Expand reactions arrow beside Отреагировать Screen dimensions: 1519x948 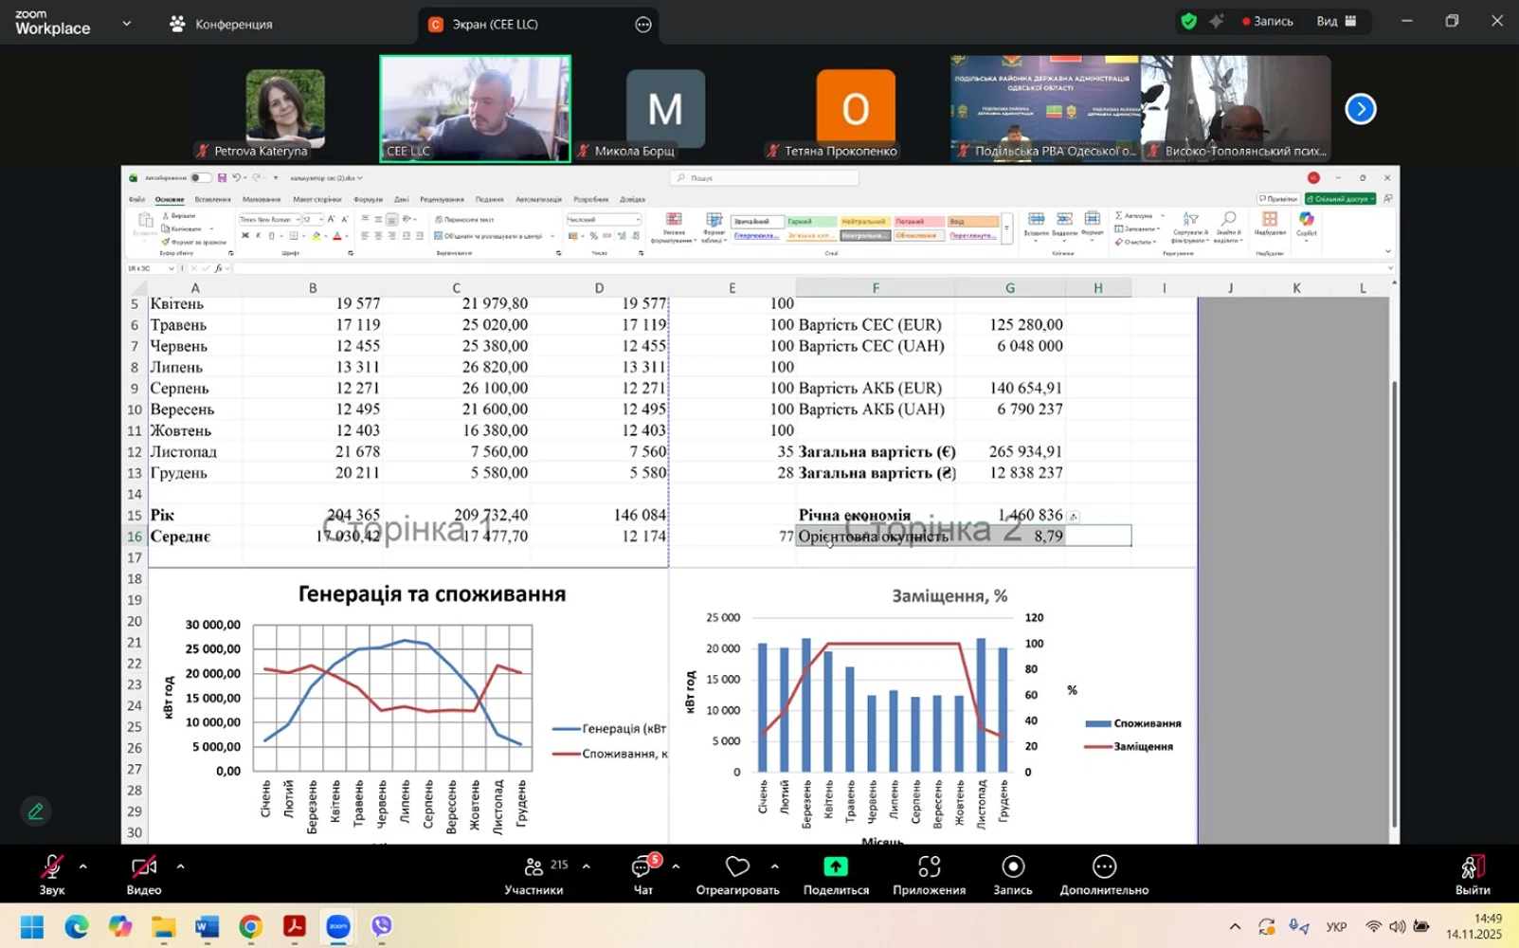coord(774,866)
